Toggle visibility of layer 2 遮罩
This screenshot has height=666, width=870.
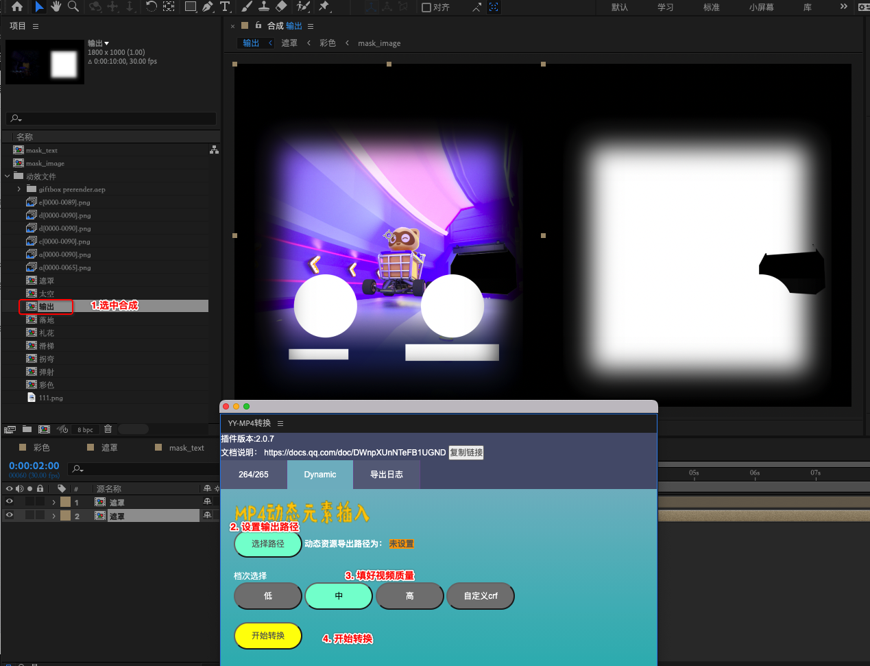point(10,516)
